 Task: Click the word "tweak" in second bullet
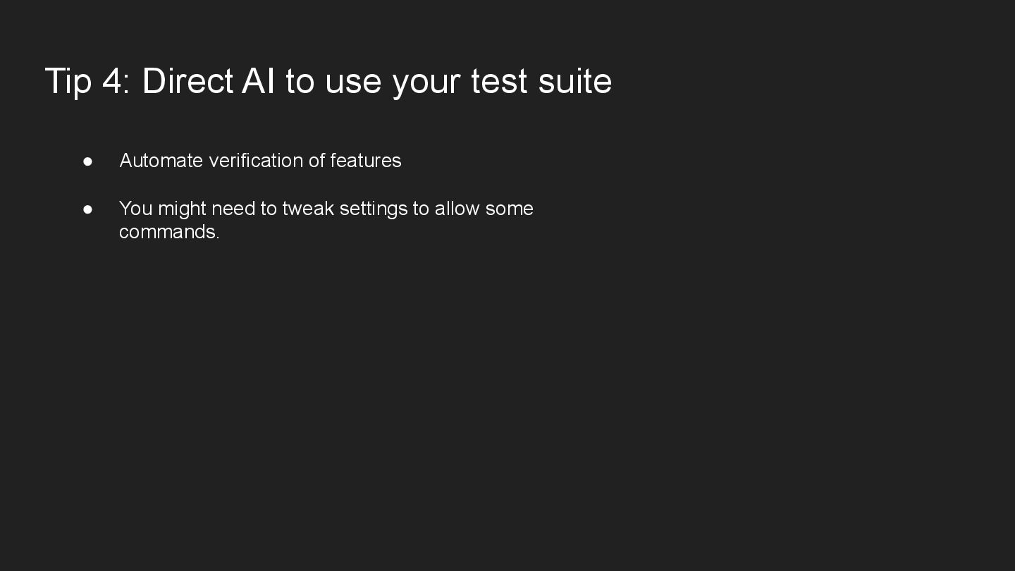pyautogui.click(x=308, y=209)
